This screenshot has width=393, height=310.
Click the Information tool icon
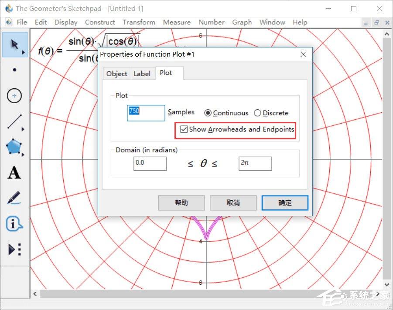point(14,224)
